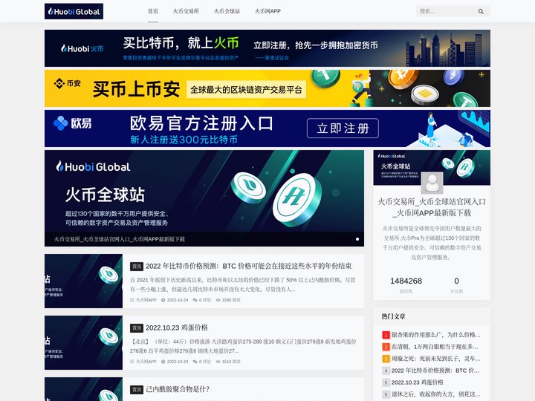Image resolution: width=535 pixels, height=401 pixels.
Task: Click the Huobi Global logo in header
Action: 74,11
